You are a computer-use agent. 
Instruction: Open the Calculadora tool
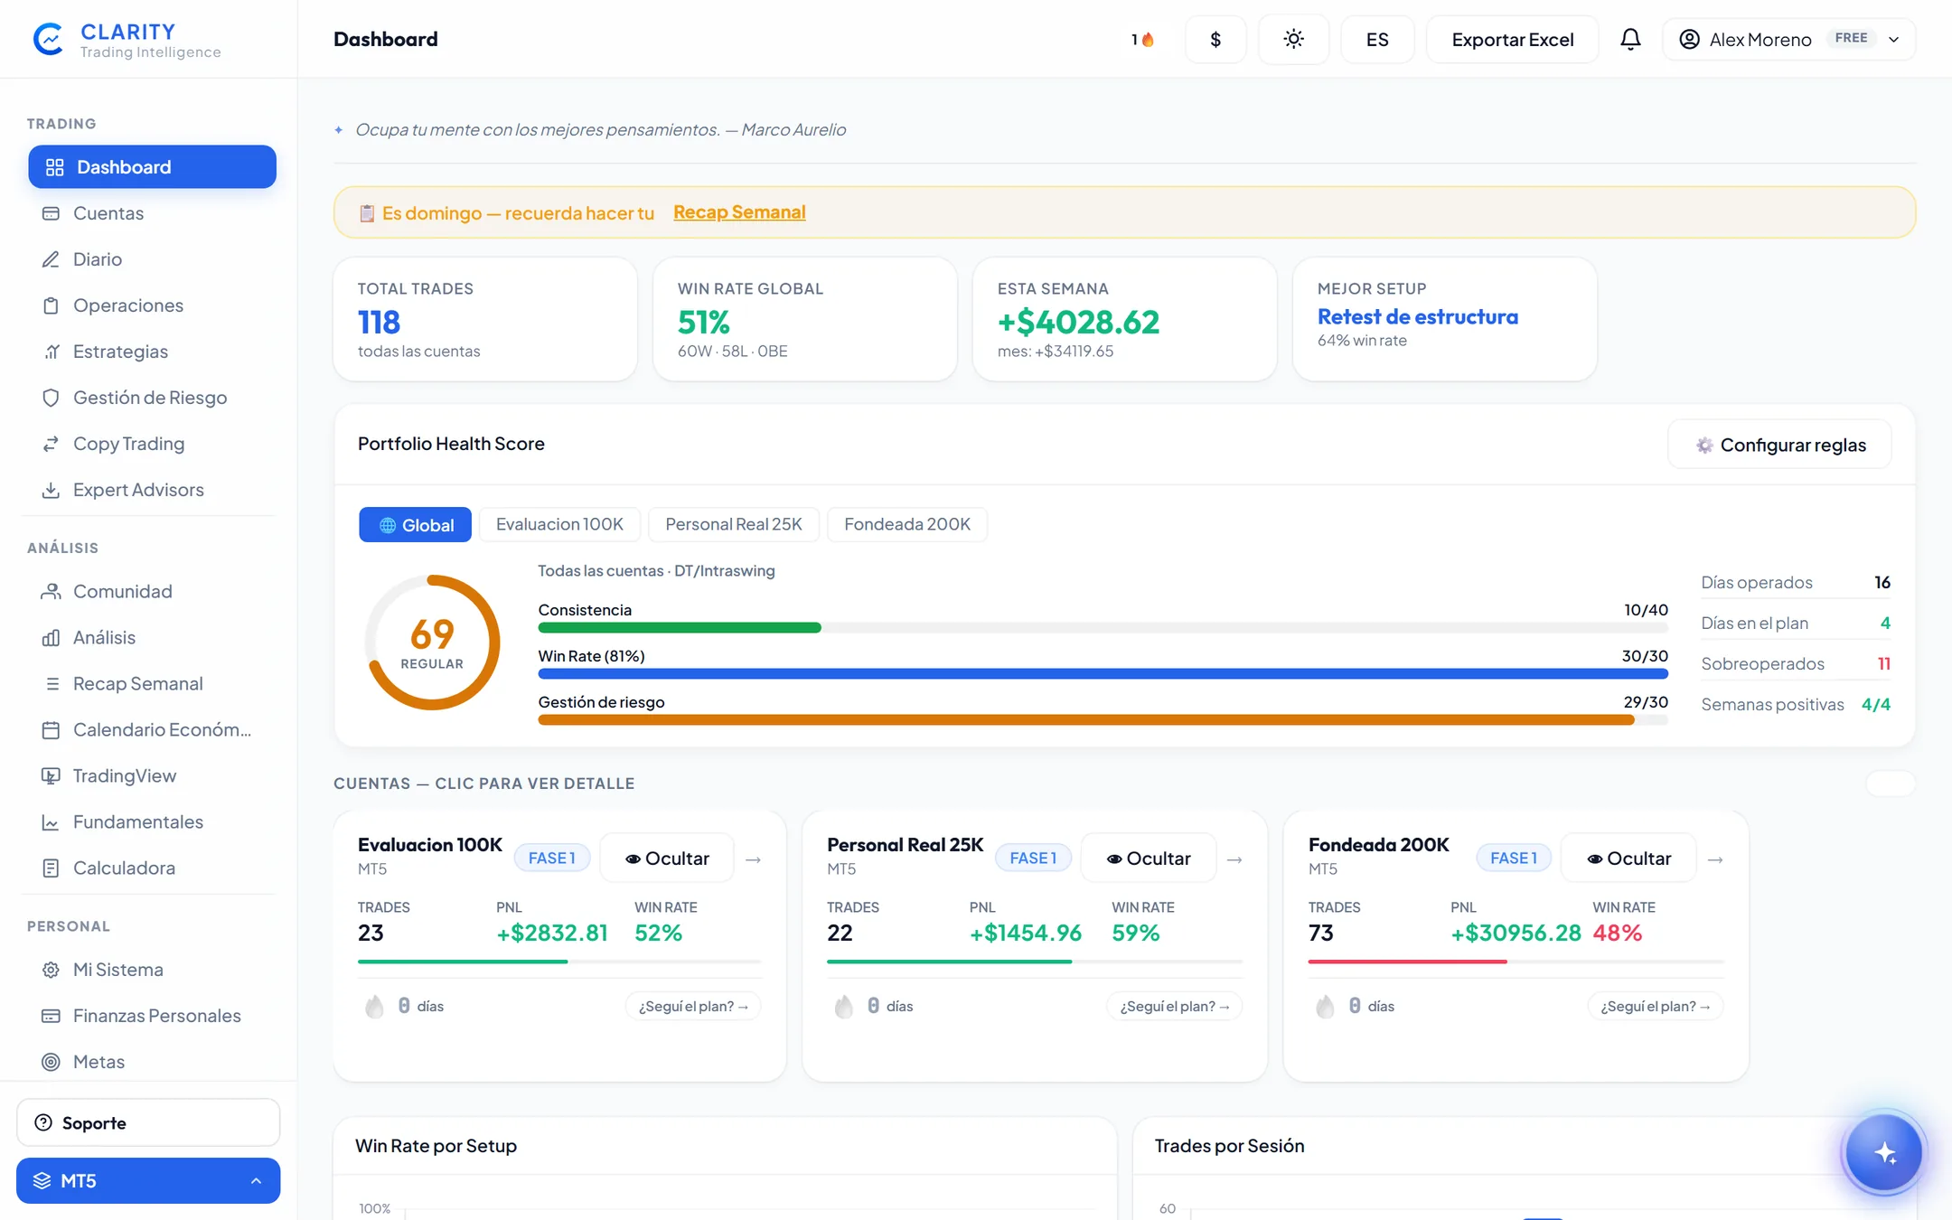pos(152,868)
